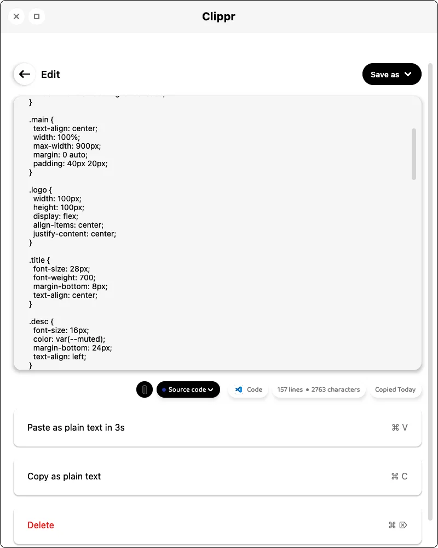Select Copy as plain text

[x=217, y=476]
